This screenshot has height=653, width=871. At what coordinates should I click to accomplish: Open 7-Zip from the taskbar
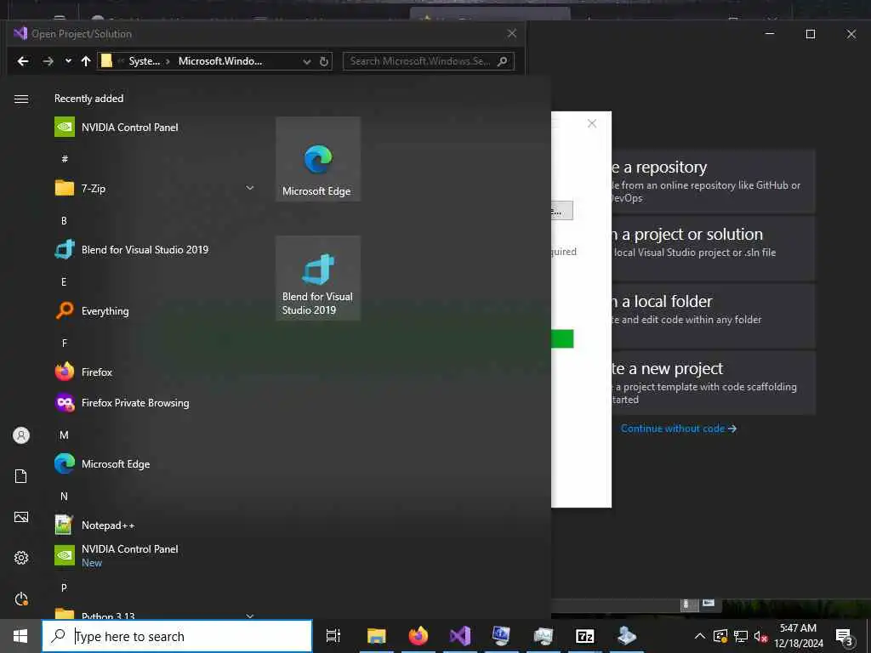tap(585, 636)
